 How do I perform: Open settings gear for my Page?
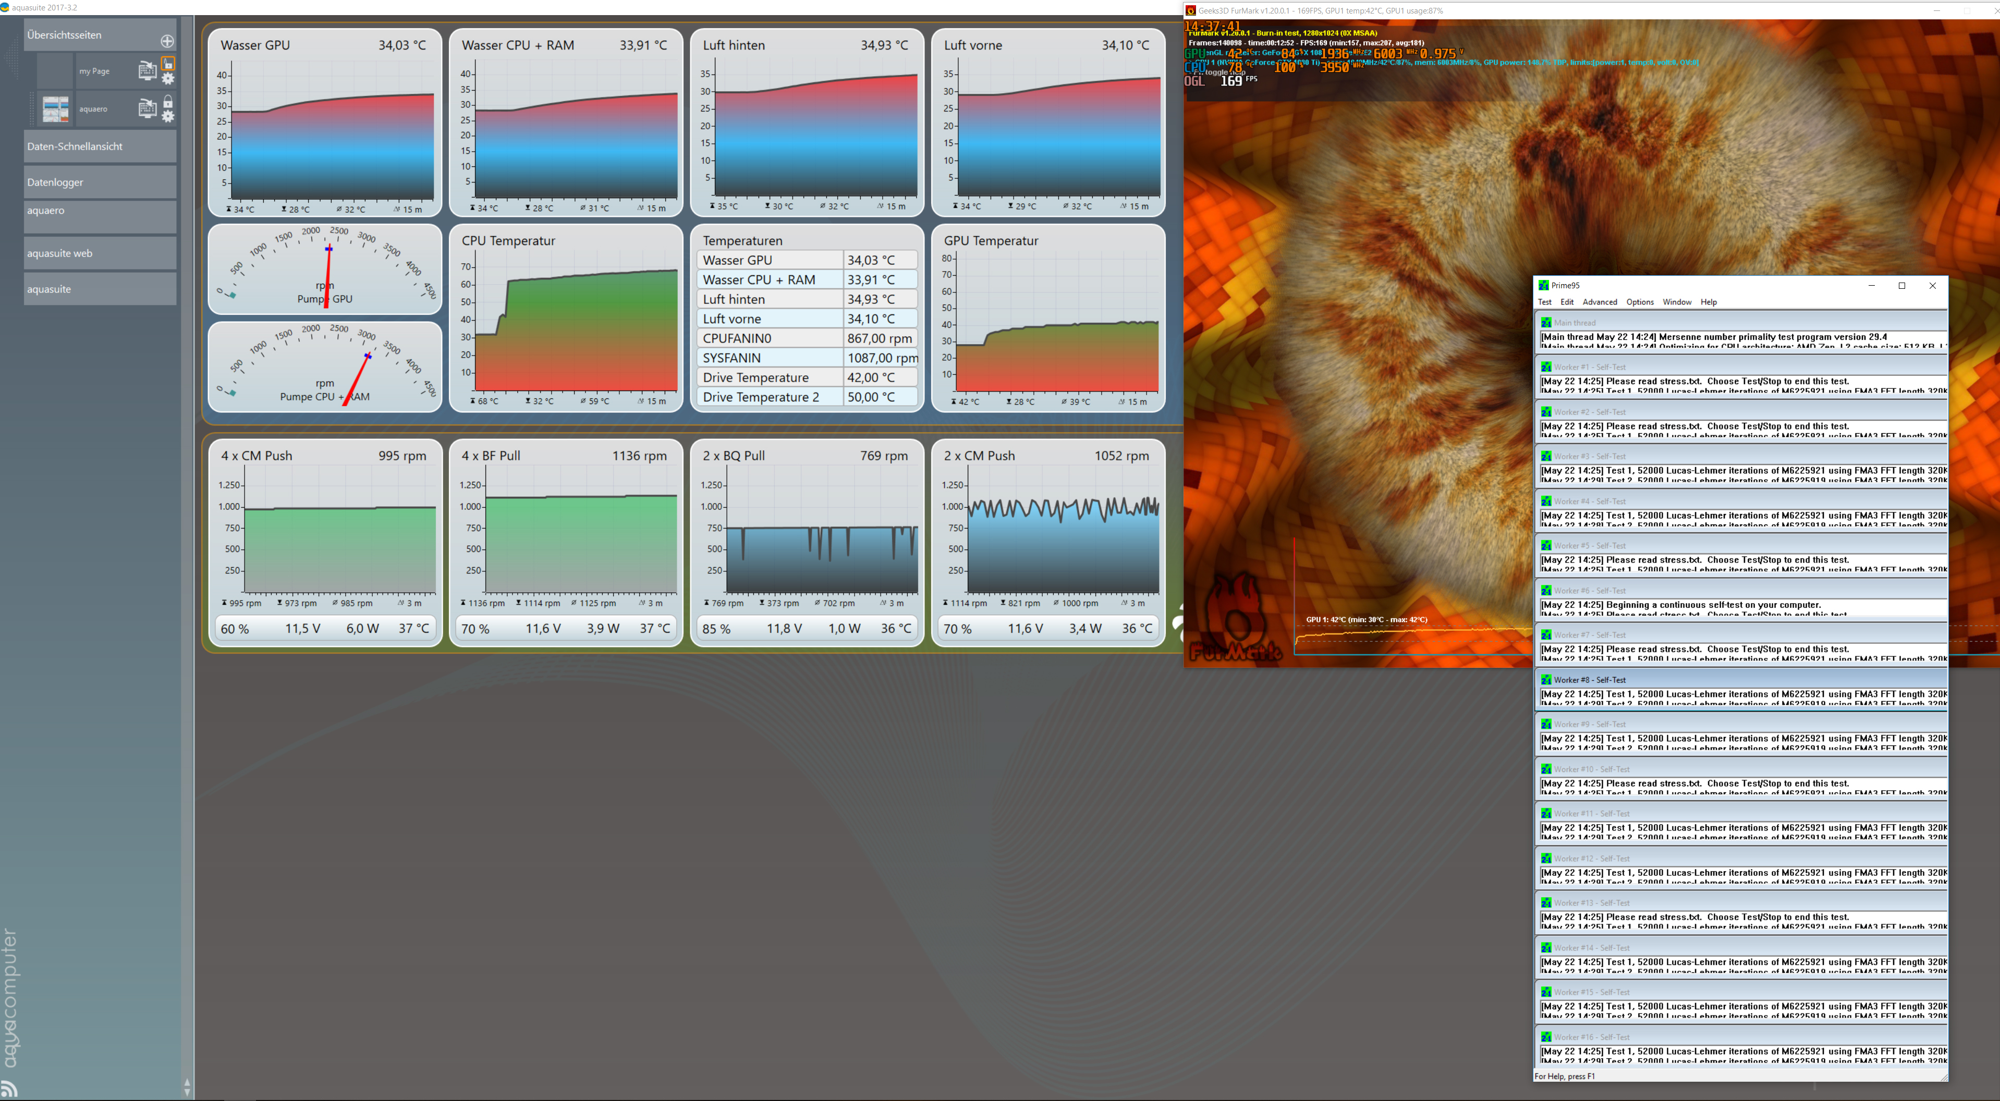tap(168, 78)
